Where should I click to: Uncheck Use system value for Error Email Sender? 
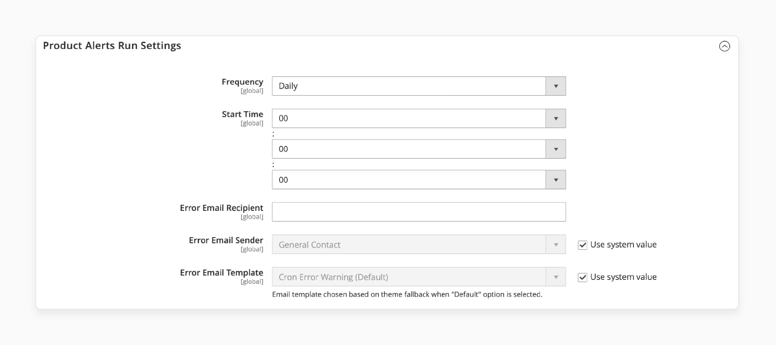tap(582, 245)
